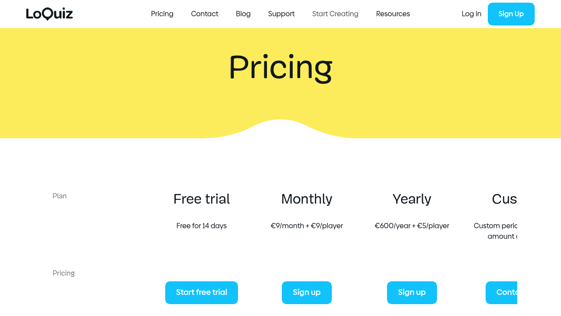Click the €9/month + €9/player price text
This screenshot has height=316, width=561.
click(307, 226)
